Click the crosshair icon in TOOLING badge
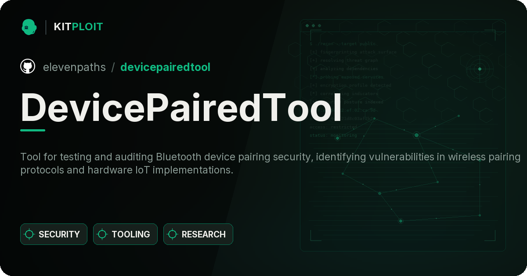Viewport: 527px width, 276px height. click(102, 234)
